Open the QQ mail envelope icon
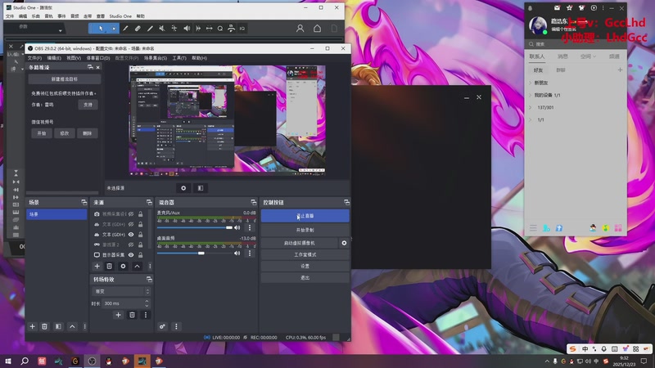The width and height of the screenshot is (655, 368). pyautogui.click(x=557, y=8)
